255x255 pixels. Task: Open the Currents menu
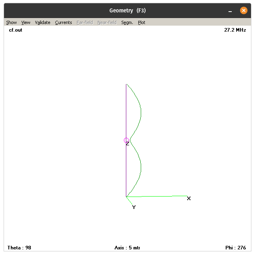[x=63, y=22]
